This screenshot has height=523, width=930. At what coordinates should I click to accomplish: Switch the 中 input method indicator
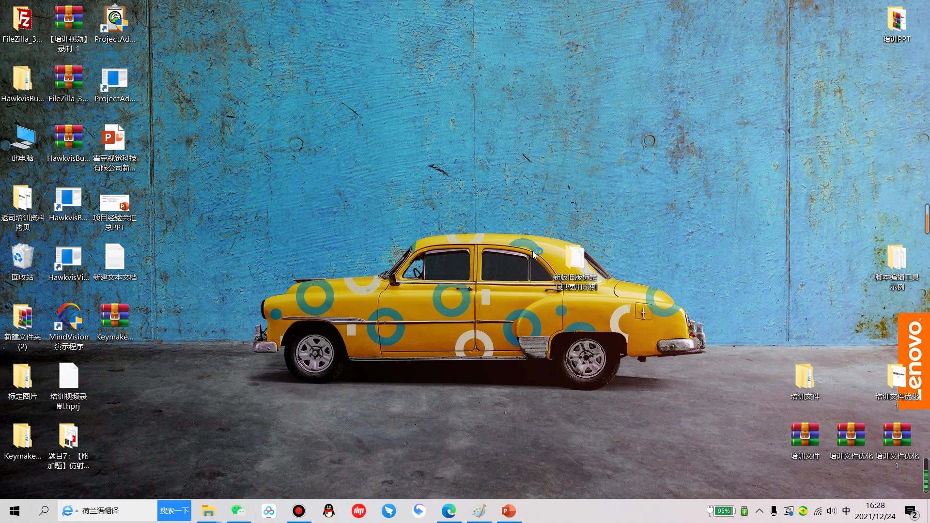pos(846,511)
